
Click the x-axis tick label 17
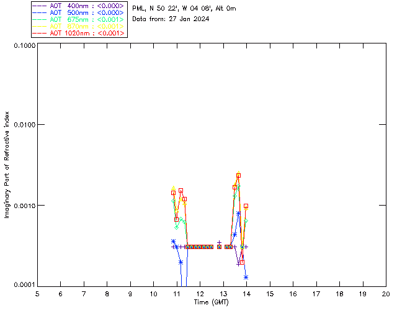(x=316, y=294)
